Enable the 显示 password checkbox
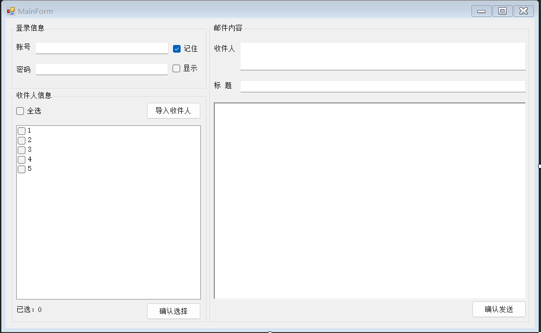The image size is (541, 333). coord(176,68)
